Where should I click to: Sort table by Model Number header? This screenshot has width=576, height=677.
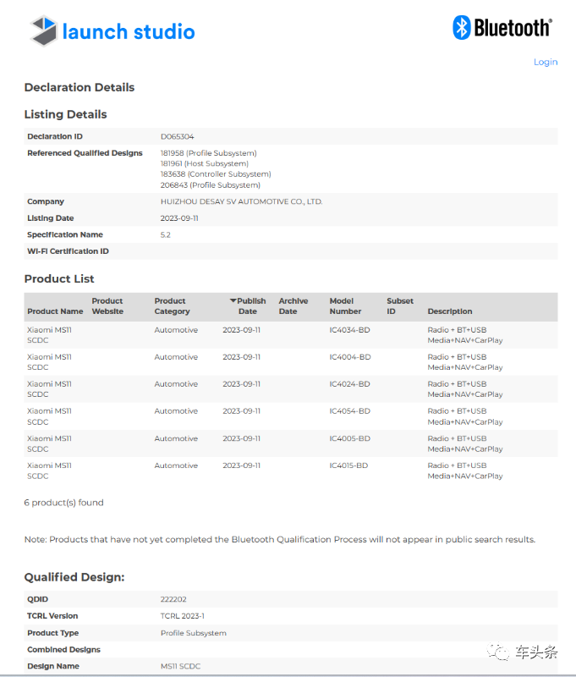pyautogui.click(x=345, y=306)
